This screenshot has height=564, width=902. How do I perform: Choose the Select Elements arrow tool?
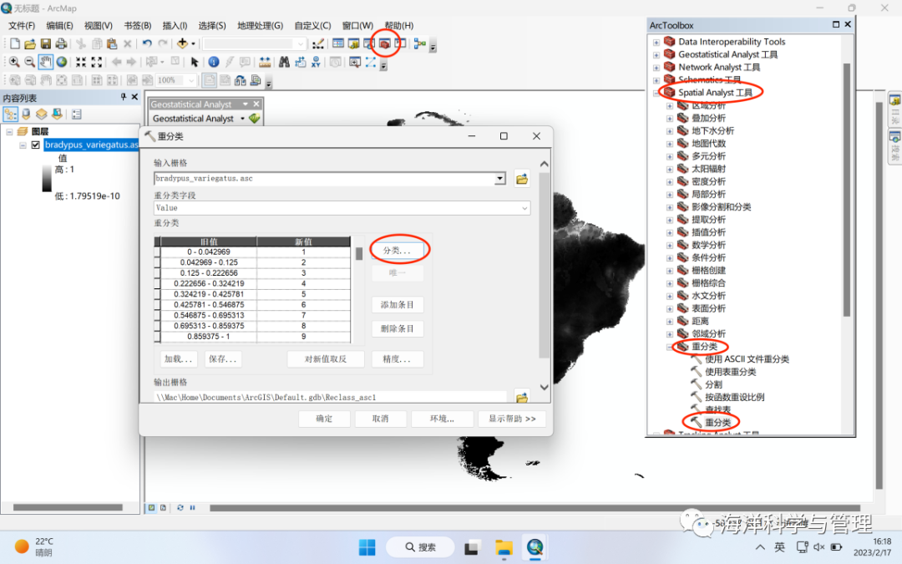(195, 62)
